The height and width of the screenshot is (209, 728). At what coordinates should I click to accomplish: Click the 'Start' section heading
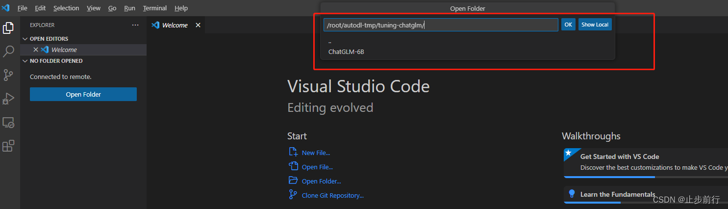pyautogui.click(x=297, y=136)
